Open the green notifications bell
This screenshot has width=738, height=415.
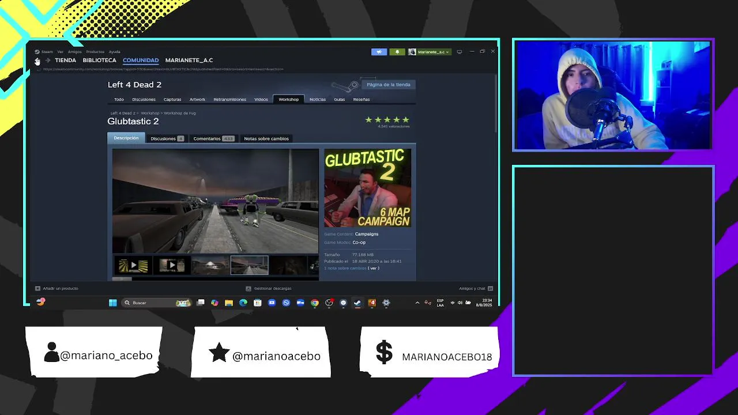(397, 52)
